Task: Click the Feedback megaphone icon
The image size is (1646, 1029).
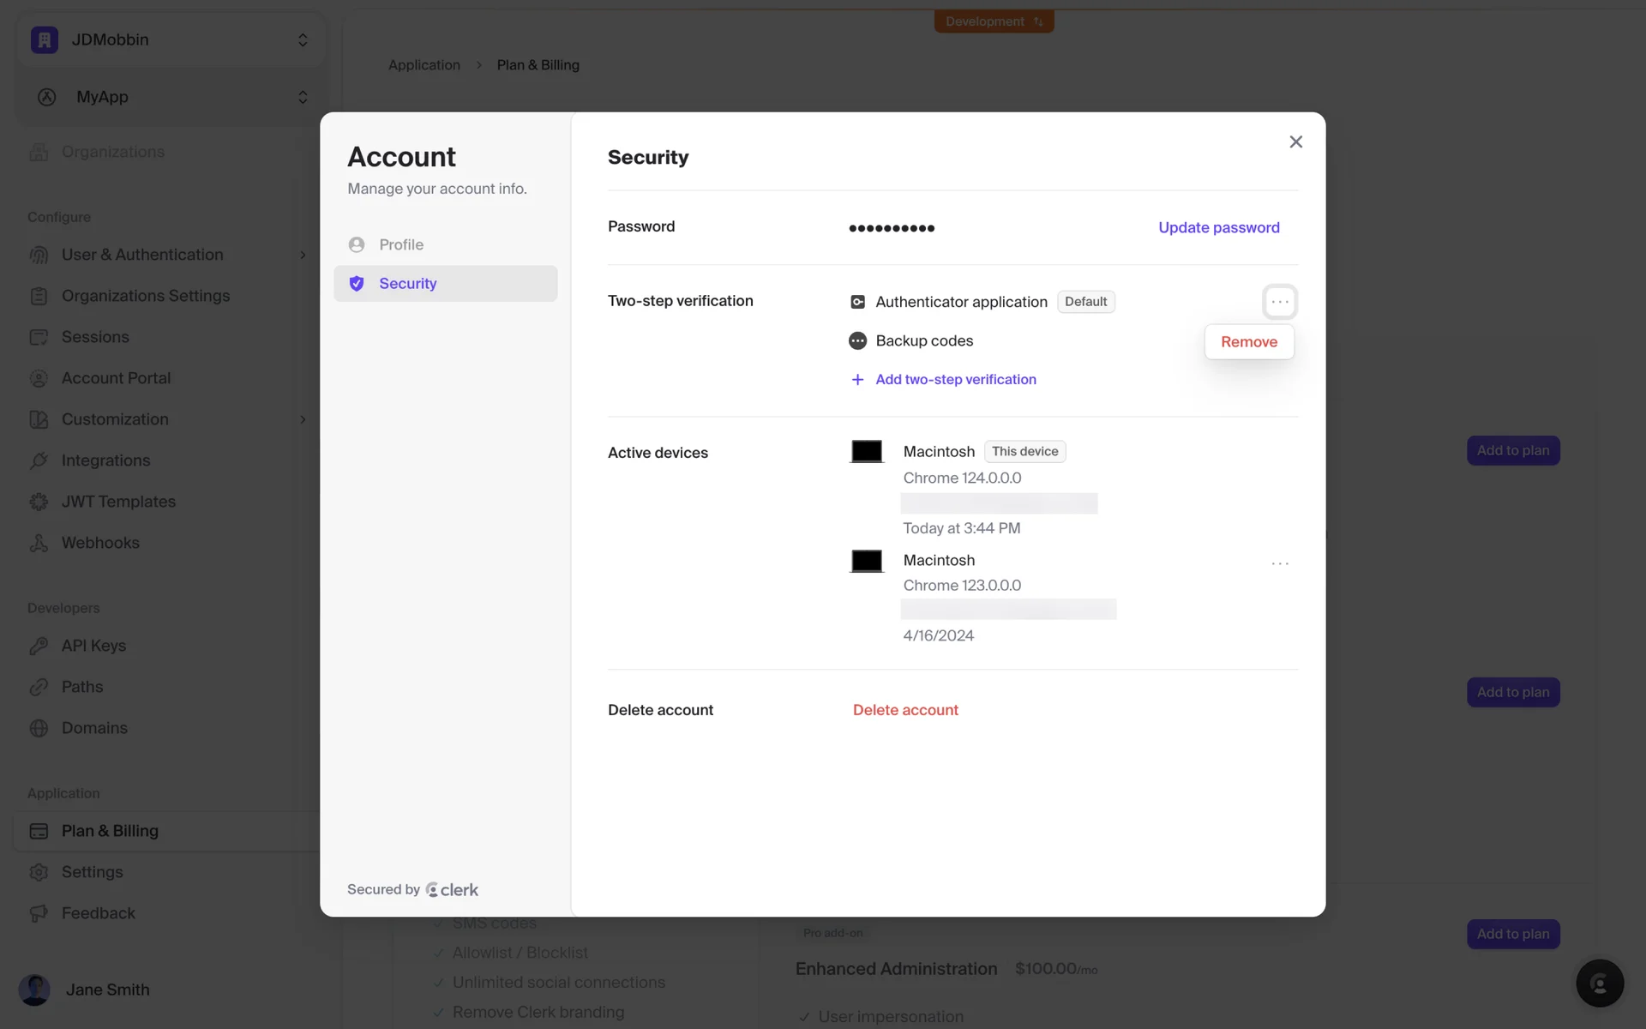Action: tap(39, 913)
